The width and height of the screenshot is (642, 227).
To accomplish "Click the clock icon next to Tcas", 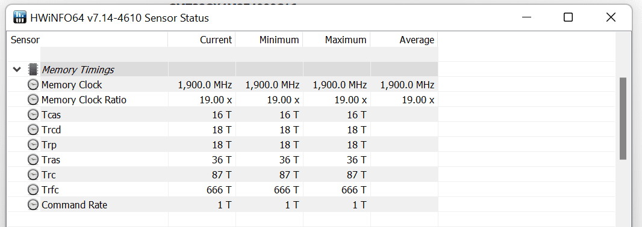I will click(33, 115).
